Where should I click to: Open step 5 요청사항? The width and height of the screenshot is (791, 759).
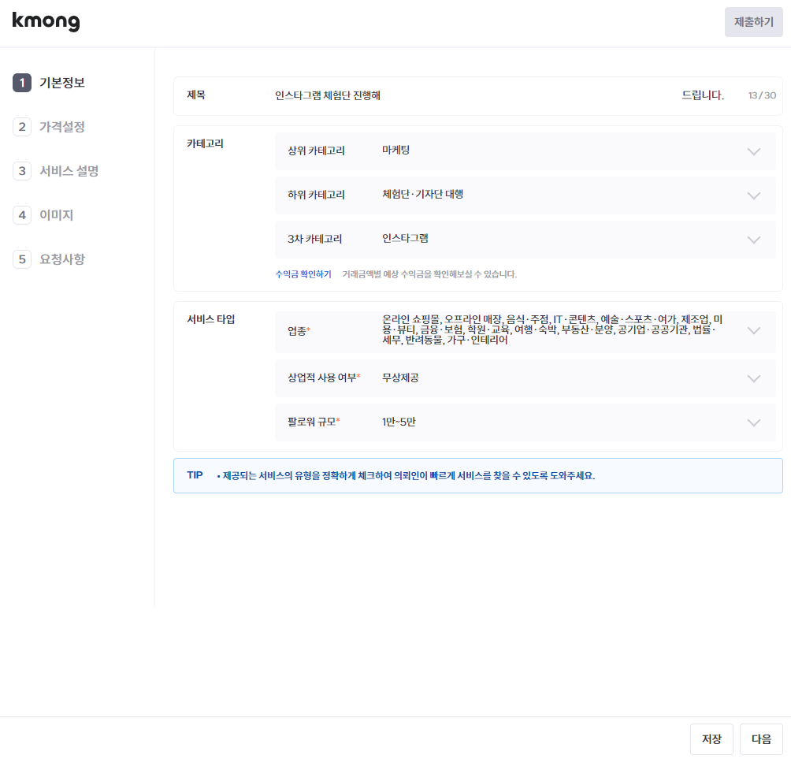point(49,259)
